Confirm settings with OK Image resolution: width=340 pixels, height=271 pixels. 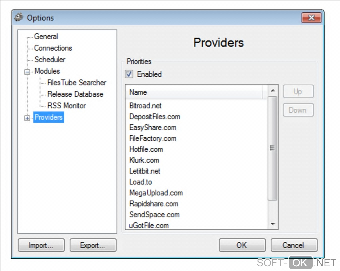pos(242,245)
